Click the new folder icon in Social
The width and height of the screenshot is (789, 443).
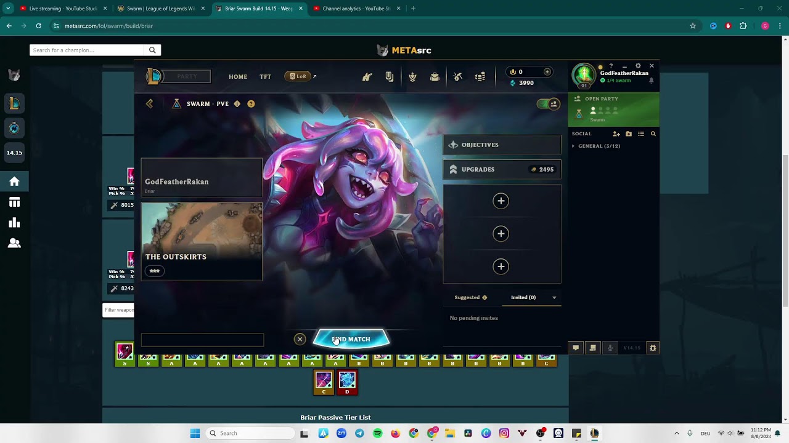(629, 134)
